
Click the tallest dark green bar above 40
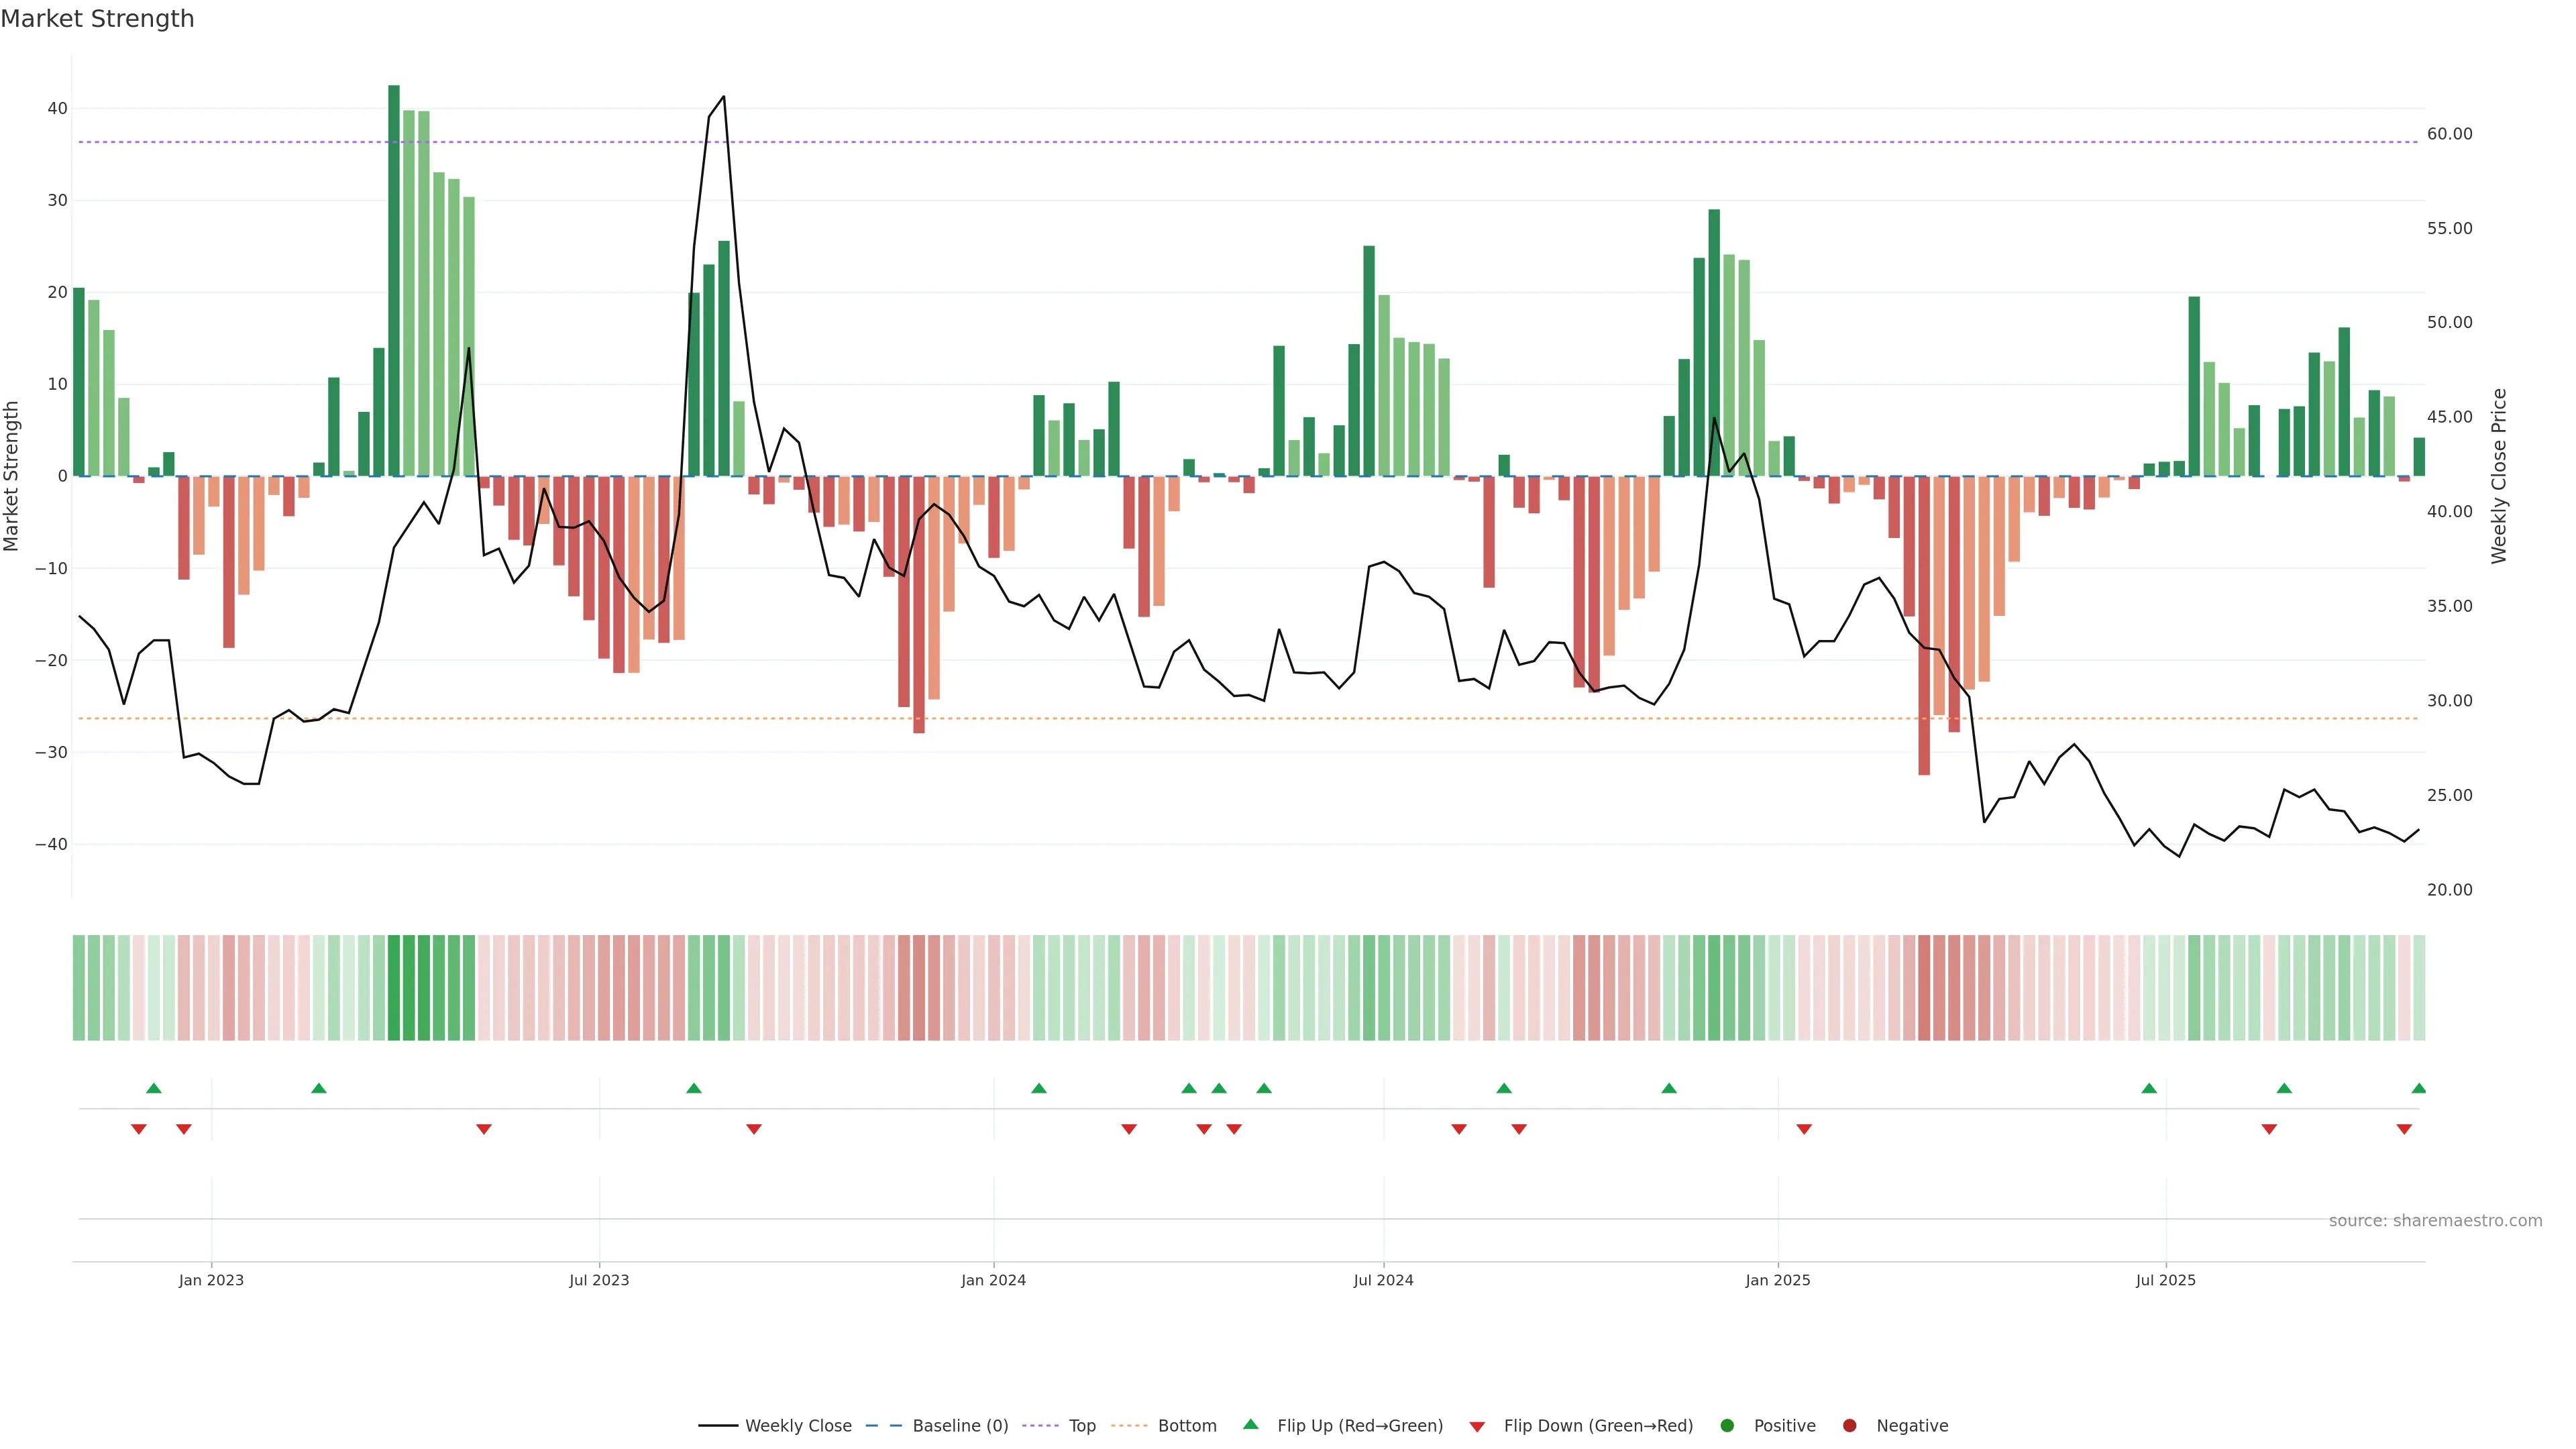click(x=394, y=280)
